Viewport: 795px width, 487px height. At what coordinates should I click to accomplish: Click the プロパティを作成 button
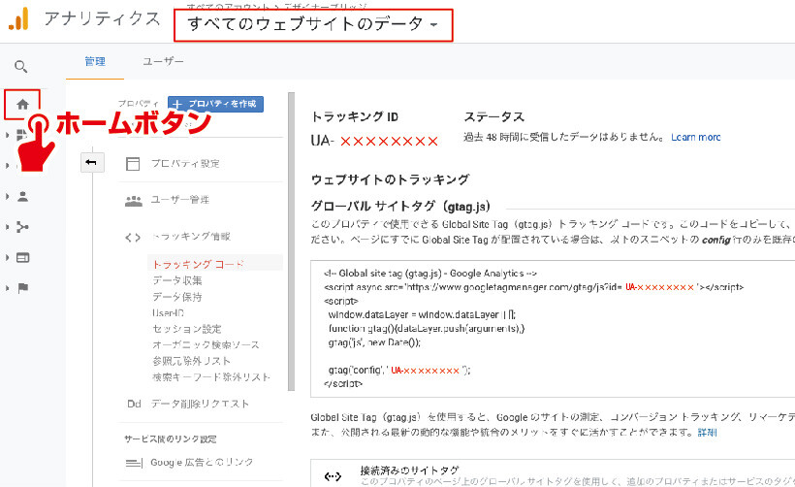click(215, 104)
